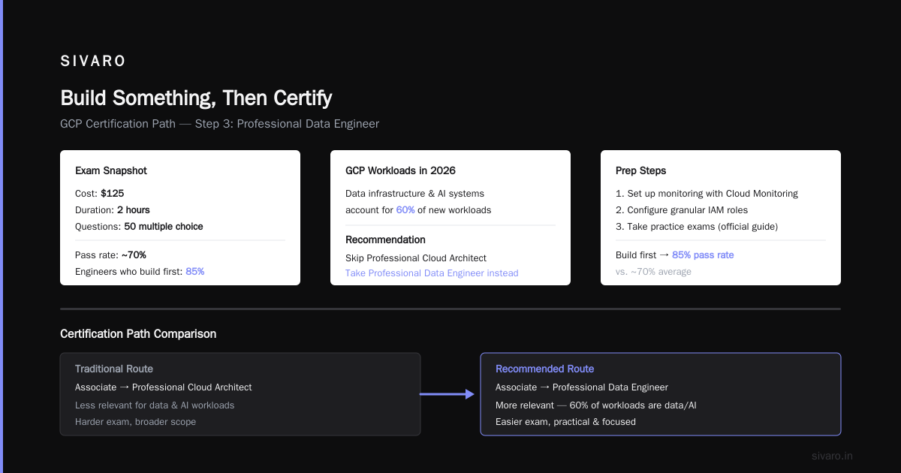Click 'Easier exam, practical & focused'
This screenshot has width=901, height=473.
[x=565, y=421]
